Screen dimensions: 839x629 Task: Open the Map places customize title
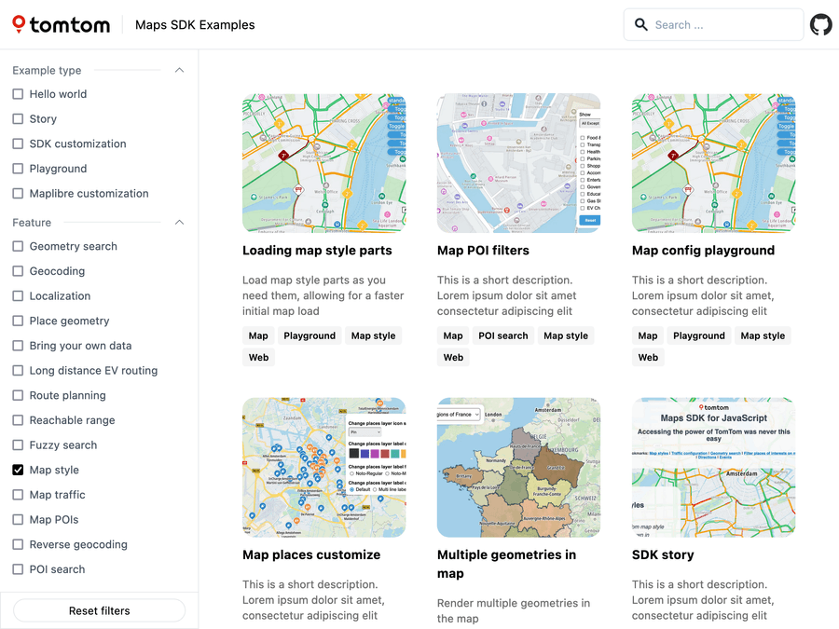(x=311, y=554)
